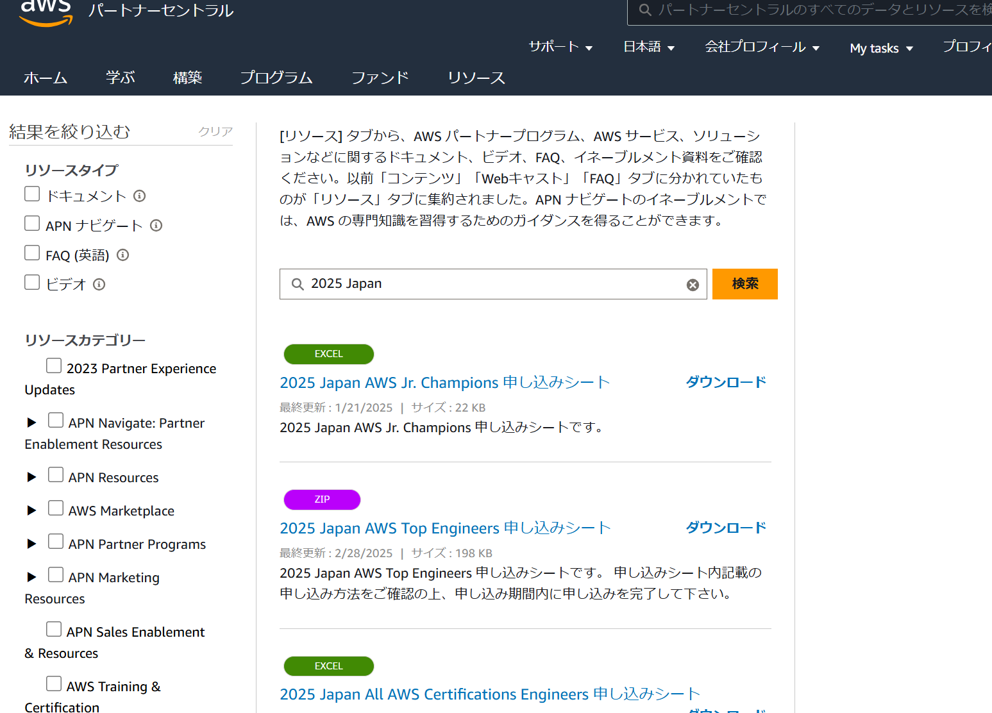Open the My tasks dropdown

pyautogui.click(x=882, y=48)
